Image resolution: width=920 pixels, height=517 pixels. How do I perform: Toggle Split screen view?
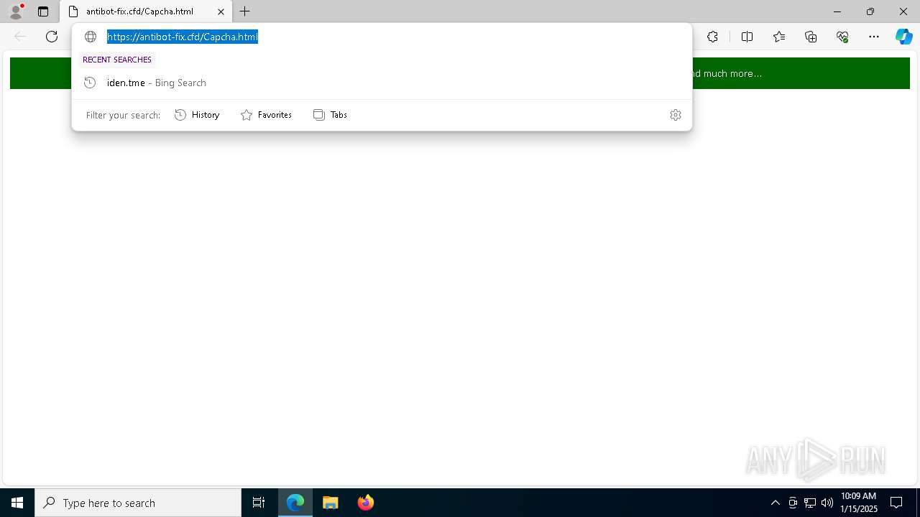747,37
